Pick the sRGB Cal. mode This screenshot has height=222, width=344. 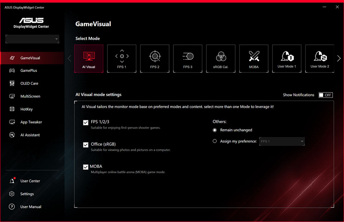point(221,58)
